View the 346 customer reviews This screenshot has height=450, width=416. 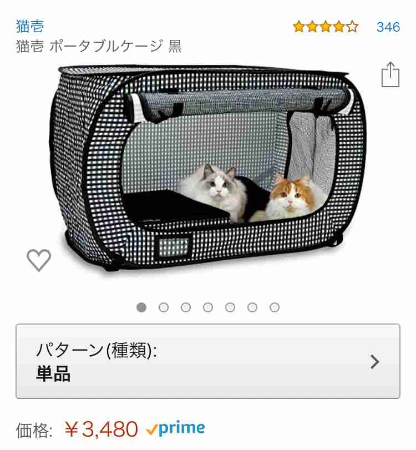click(x=388, y=27)
